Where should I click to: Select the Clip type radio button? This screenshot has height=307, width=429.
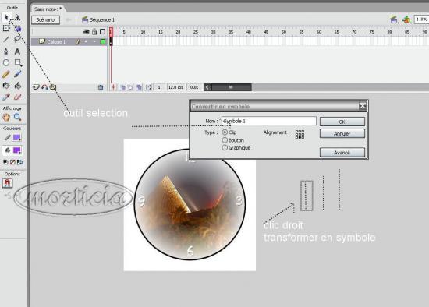[x=225, y=132]
